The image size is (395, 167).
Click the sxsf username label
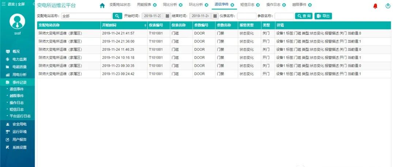18,33
